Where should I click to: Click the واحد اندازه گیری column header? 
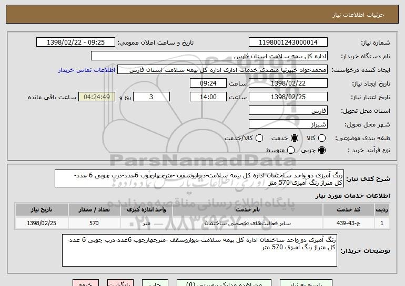(x=146, y=210)
